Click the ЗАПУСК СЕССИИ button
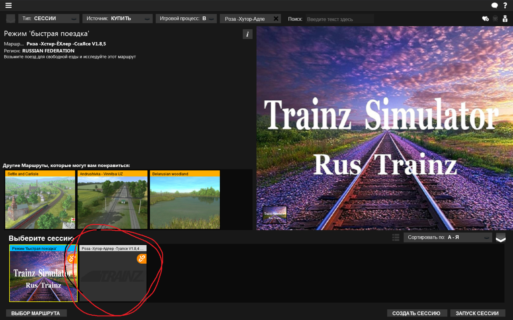The height and width of the screenshot is (320, 513). click(x=477, y=313)
